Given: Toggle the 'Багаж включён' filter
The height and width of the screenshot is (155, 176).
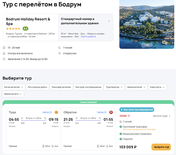Looking at the screenshot, I should point(13,87).
